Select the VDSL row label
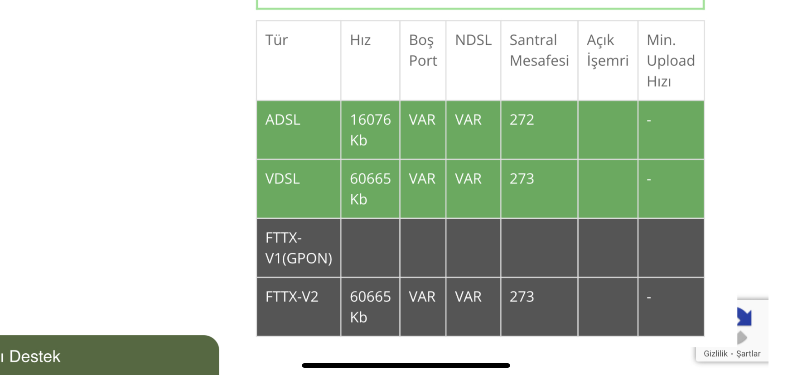 [x=283, y=179]
